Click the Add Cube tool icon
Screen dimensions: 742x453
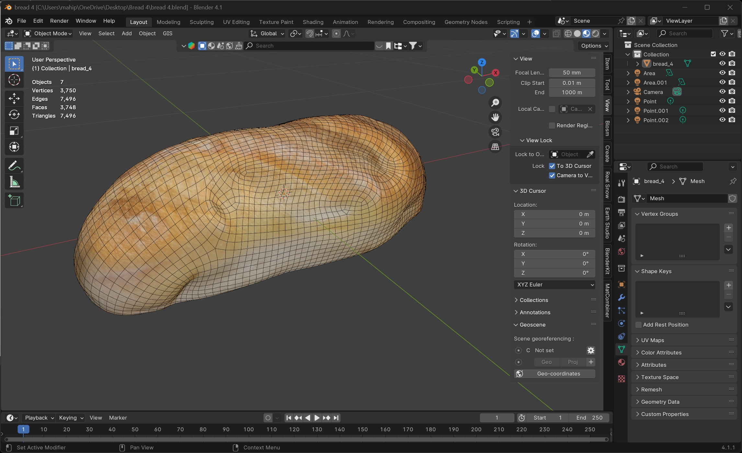click(14, 201)
